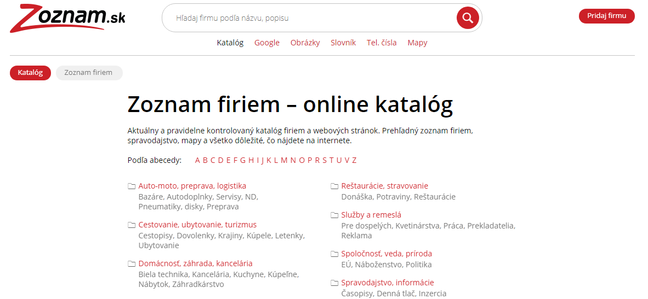Open the Slovník tab
Viewport: 648px width, 299px height.
[343, 43]
